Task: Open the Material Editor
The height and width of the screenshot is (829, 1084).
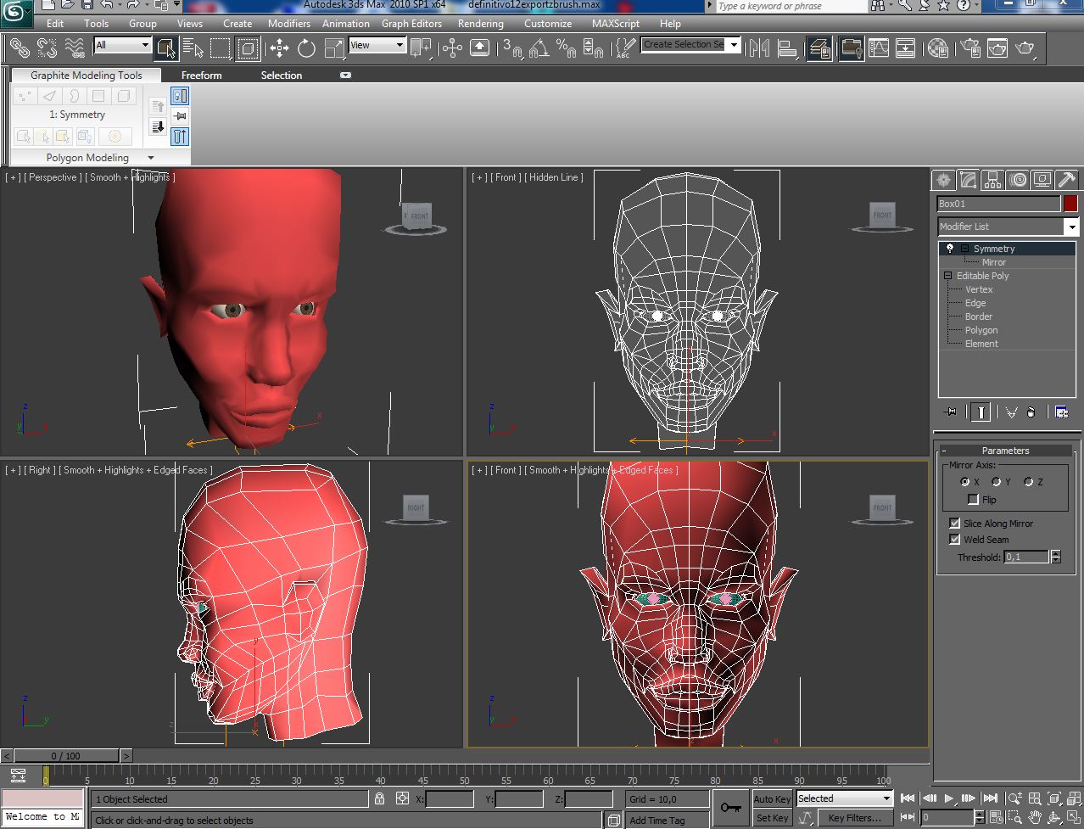Action: point(937,48)
